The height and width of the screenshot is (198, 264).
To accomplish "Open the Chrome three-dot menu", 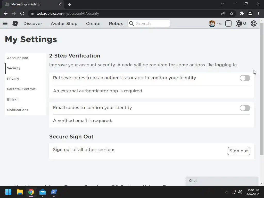I will click(258, 13).
